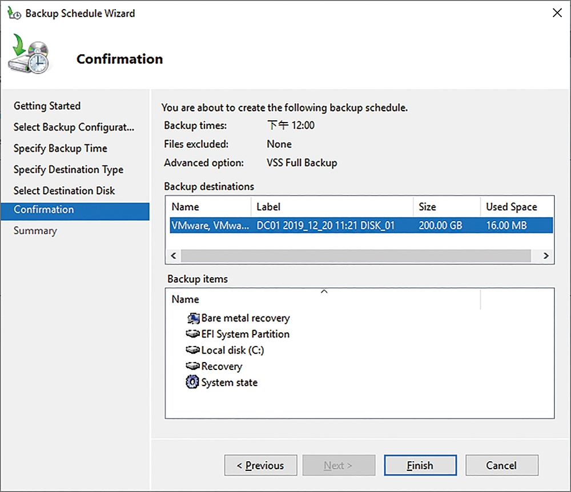
Task: Open the Specify Destination Type step
Action: [x=69, y=169]
